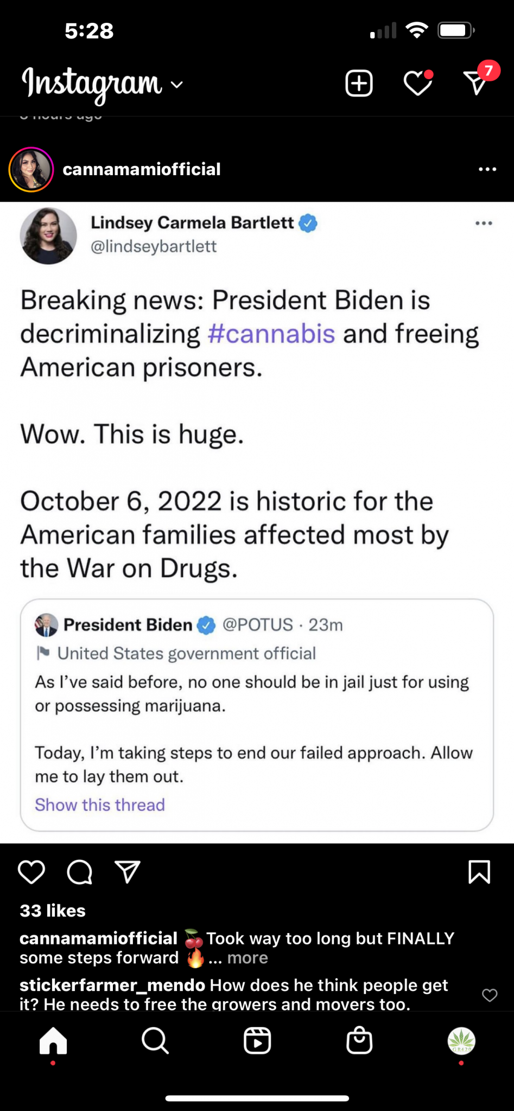Expand the Instagram feed dropdown chevron
514x1111 pixels.
(x=177, y=85)
